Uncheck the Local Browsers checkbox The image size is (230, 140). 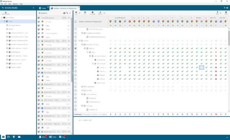pos(39,18)
